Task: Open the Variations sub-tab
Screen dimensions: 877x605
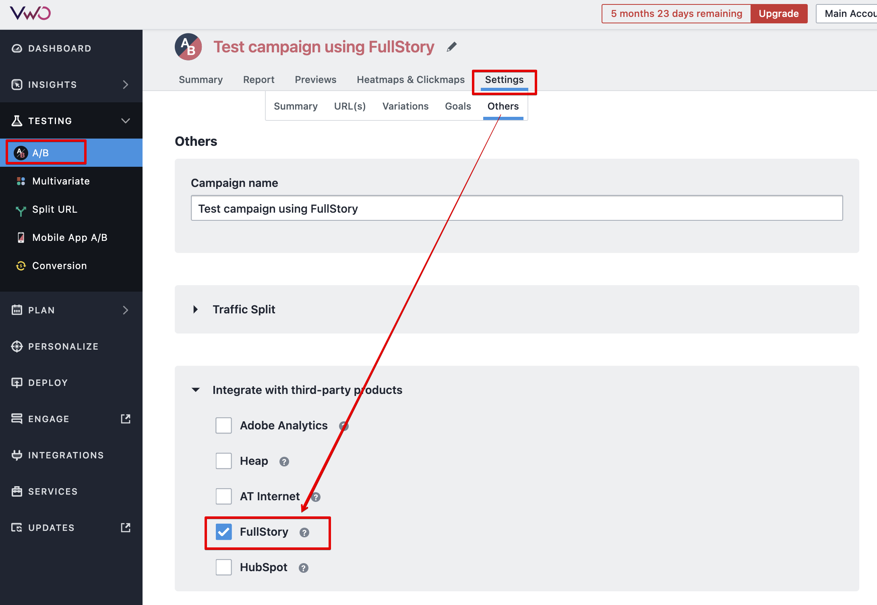Action: (405, 106)
